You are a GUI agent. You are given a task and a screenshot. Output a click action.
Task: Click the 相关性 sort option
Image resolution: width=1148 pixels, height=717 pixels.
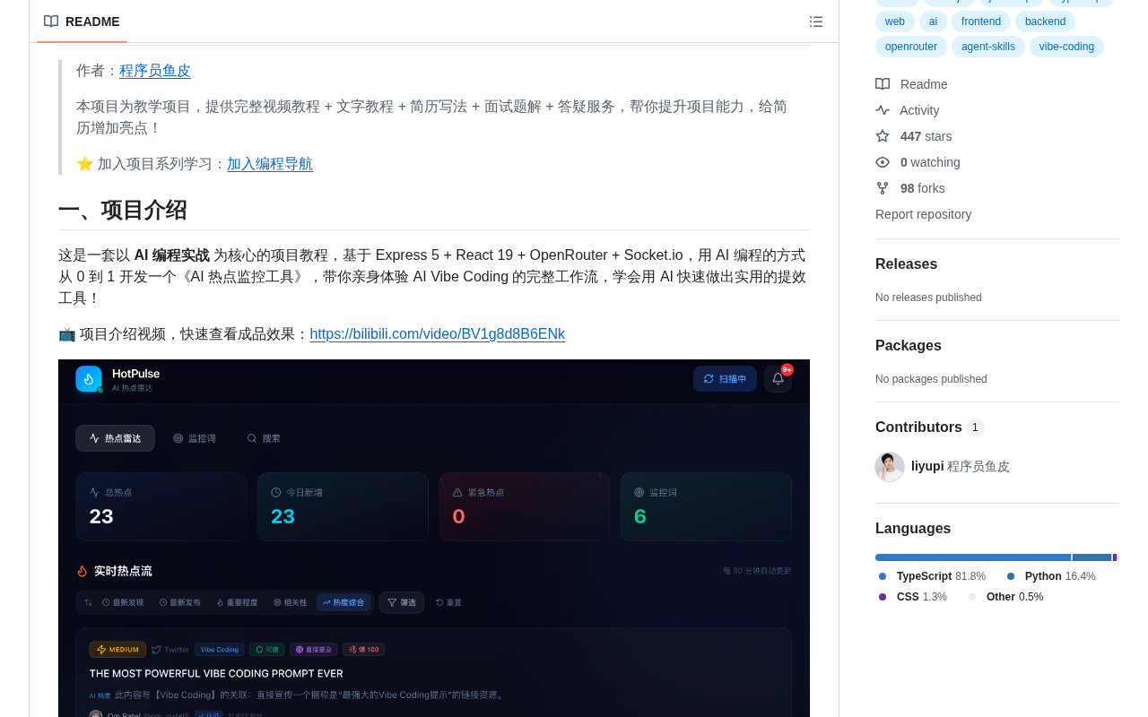click(x=291, y=602)
